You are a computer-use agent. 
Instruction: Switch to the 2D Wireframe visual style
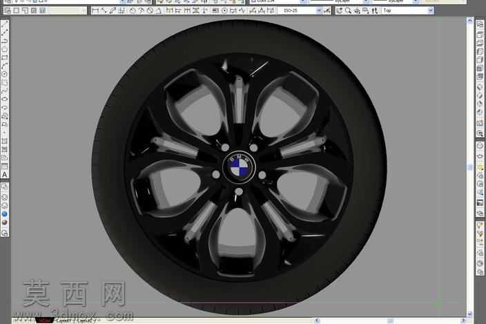[x=5, y=186]
